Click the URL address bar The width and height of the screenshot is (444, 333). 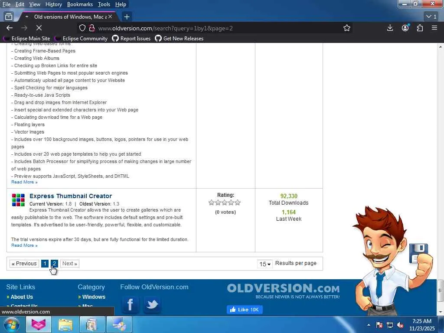(x=215, y=28)
